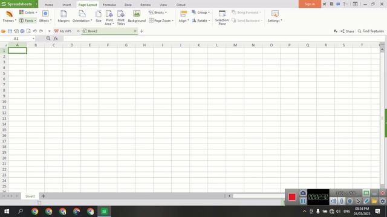The width and height of the screenshot is (387, 217).
Task: Toggle recorder microphone capture
Action: (x=342, y=201)
